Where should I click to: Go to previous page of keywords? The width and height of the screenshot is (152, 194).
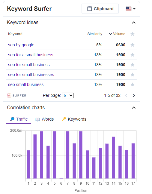pos(126,95)
